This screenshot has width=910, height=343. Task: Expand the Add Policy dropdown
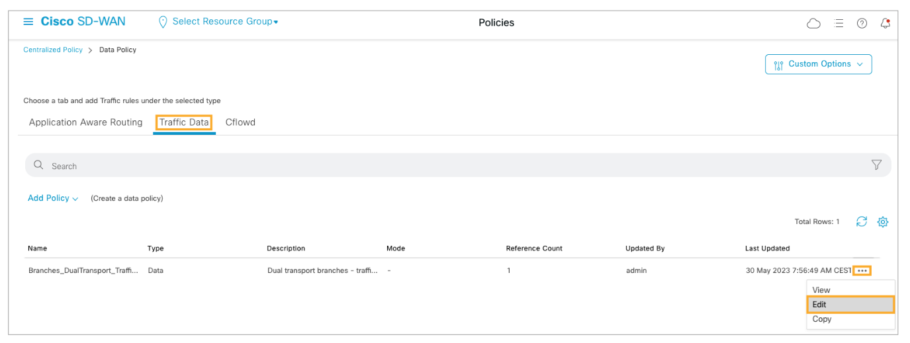pyautogui.click(x=53, y=198)
